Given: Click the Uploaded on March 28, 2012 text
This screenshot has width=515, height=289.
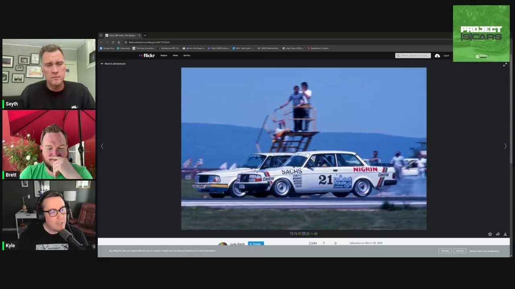Looking at the screenshot, I should tap(366, 243).
